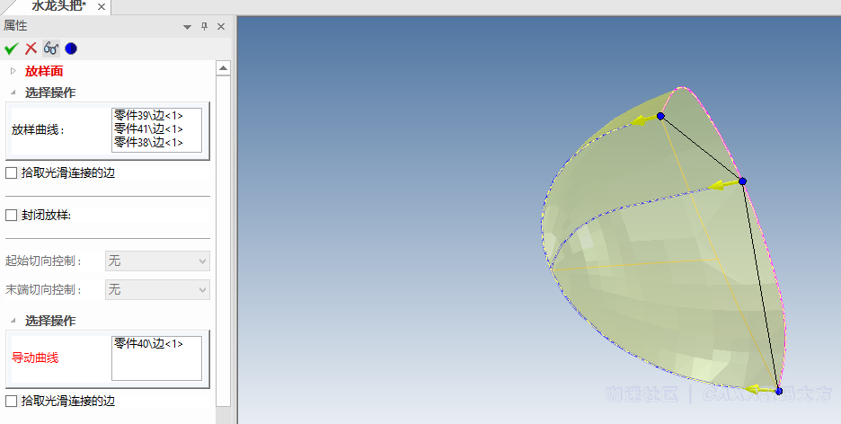Expand the 放样面 section
The height and width of the screenshot is (424, 841).
point(13,71)
